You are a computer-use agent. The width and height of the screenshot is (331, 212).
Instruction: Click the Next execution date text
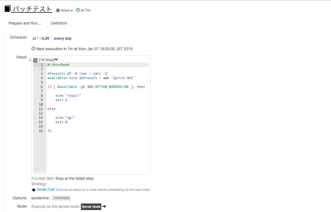pos(105,49)
